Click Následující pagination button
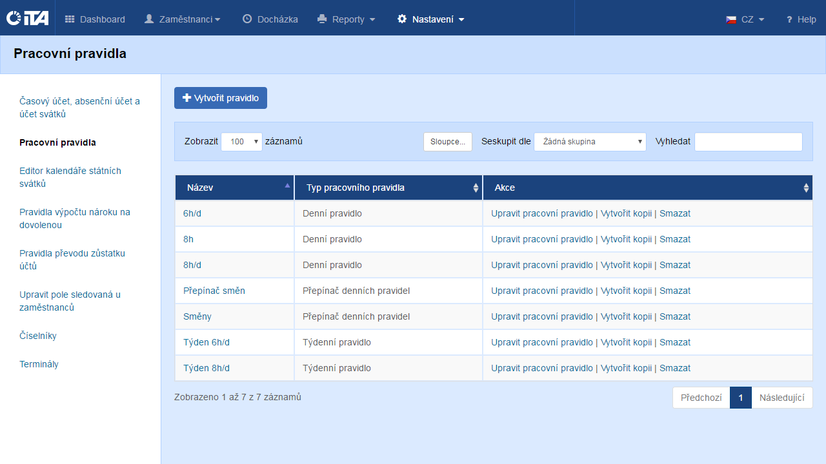 781,398
